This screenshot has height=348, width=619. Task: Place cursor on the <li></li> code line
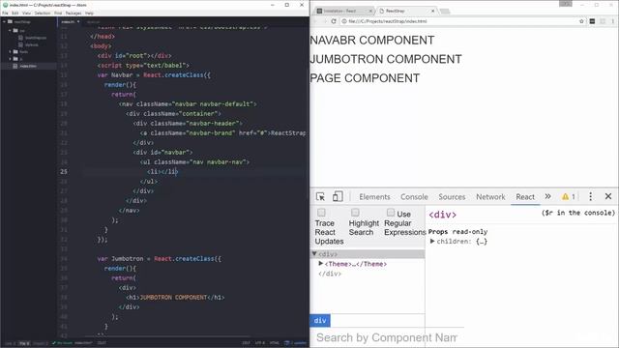pyautogui.click(x=162, y=172)
